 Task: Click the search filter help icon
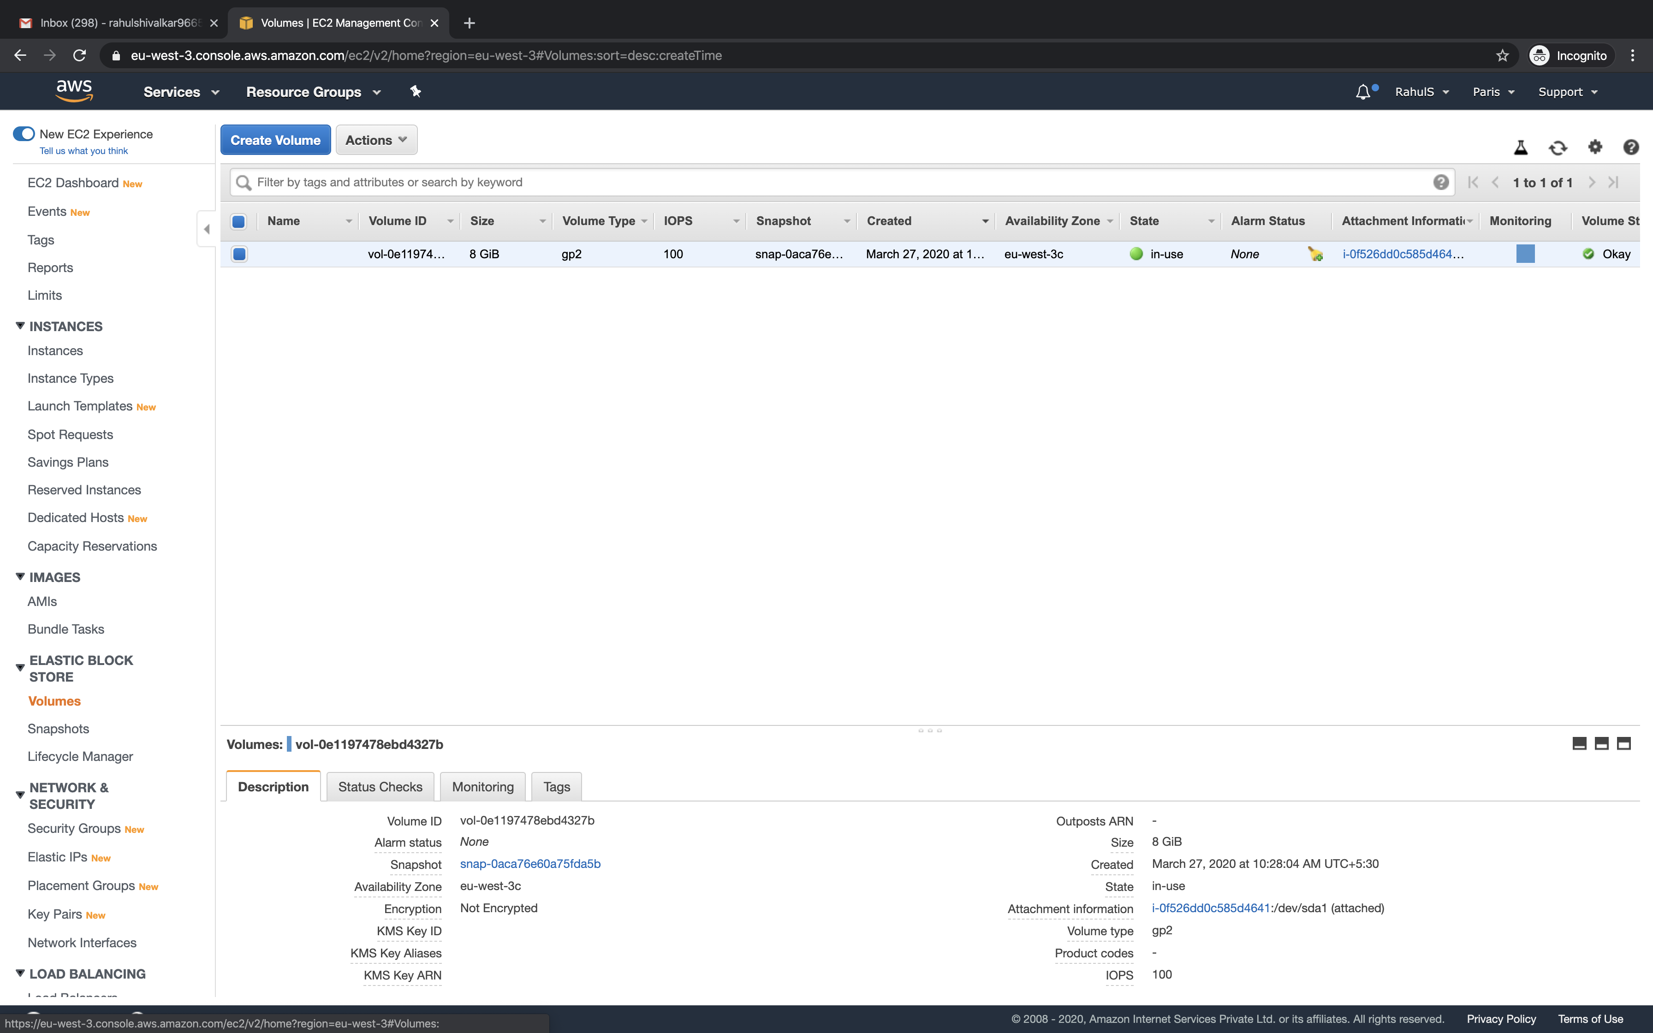coord(1440,183)
